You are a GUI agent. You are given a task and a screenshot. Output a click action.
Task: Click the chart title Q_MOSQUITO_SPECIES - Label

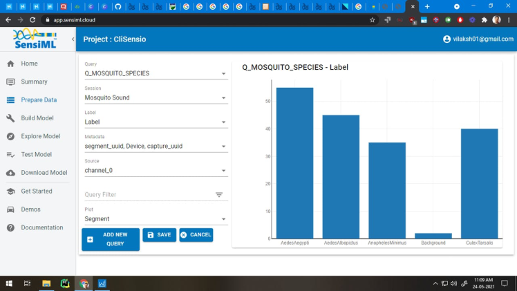pyautogui.click(x=295, y=67)
